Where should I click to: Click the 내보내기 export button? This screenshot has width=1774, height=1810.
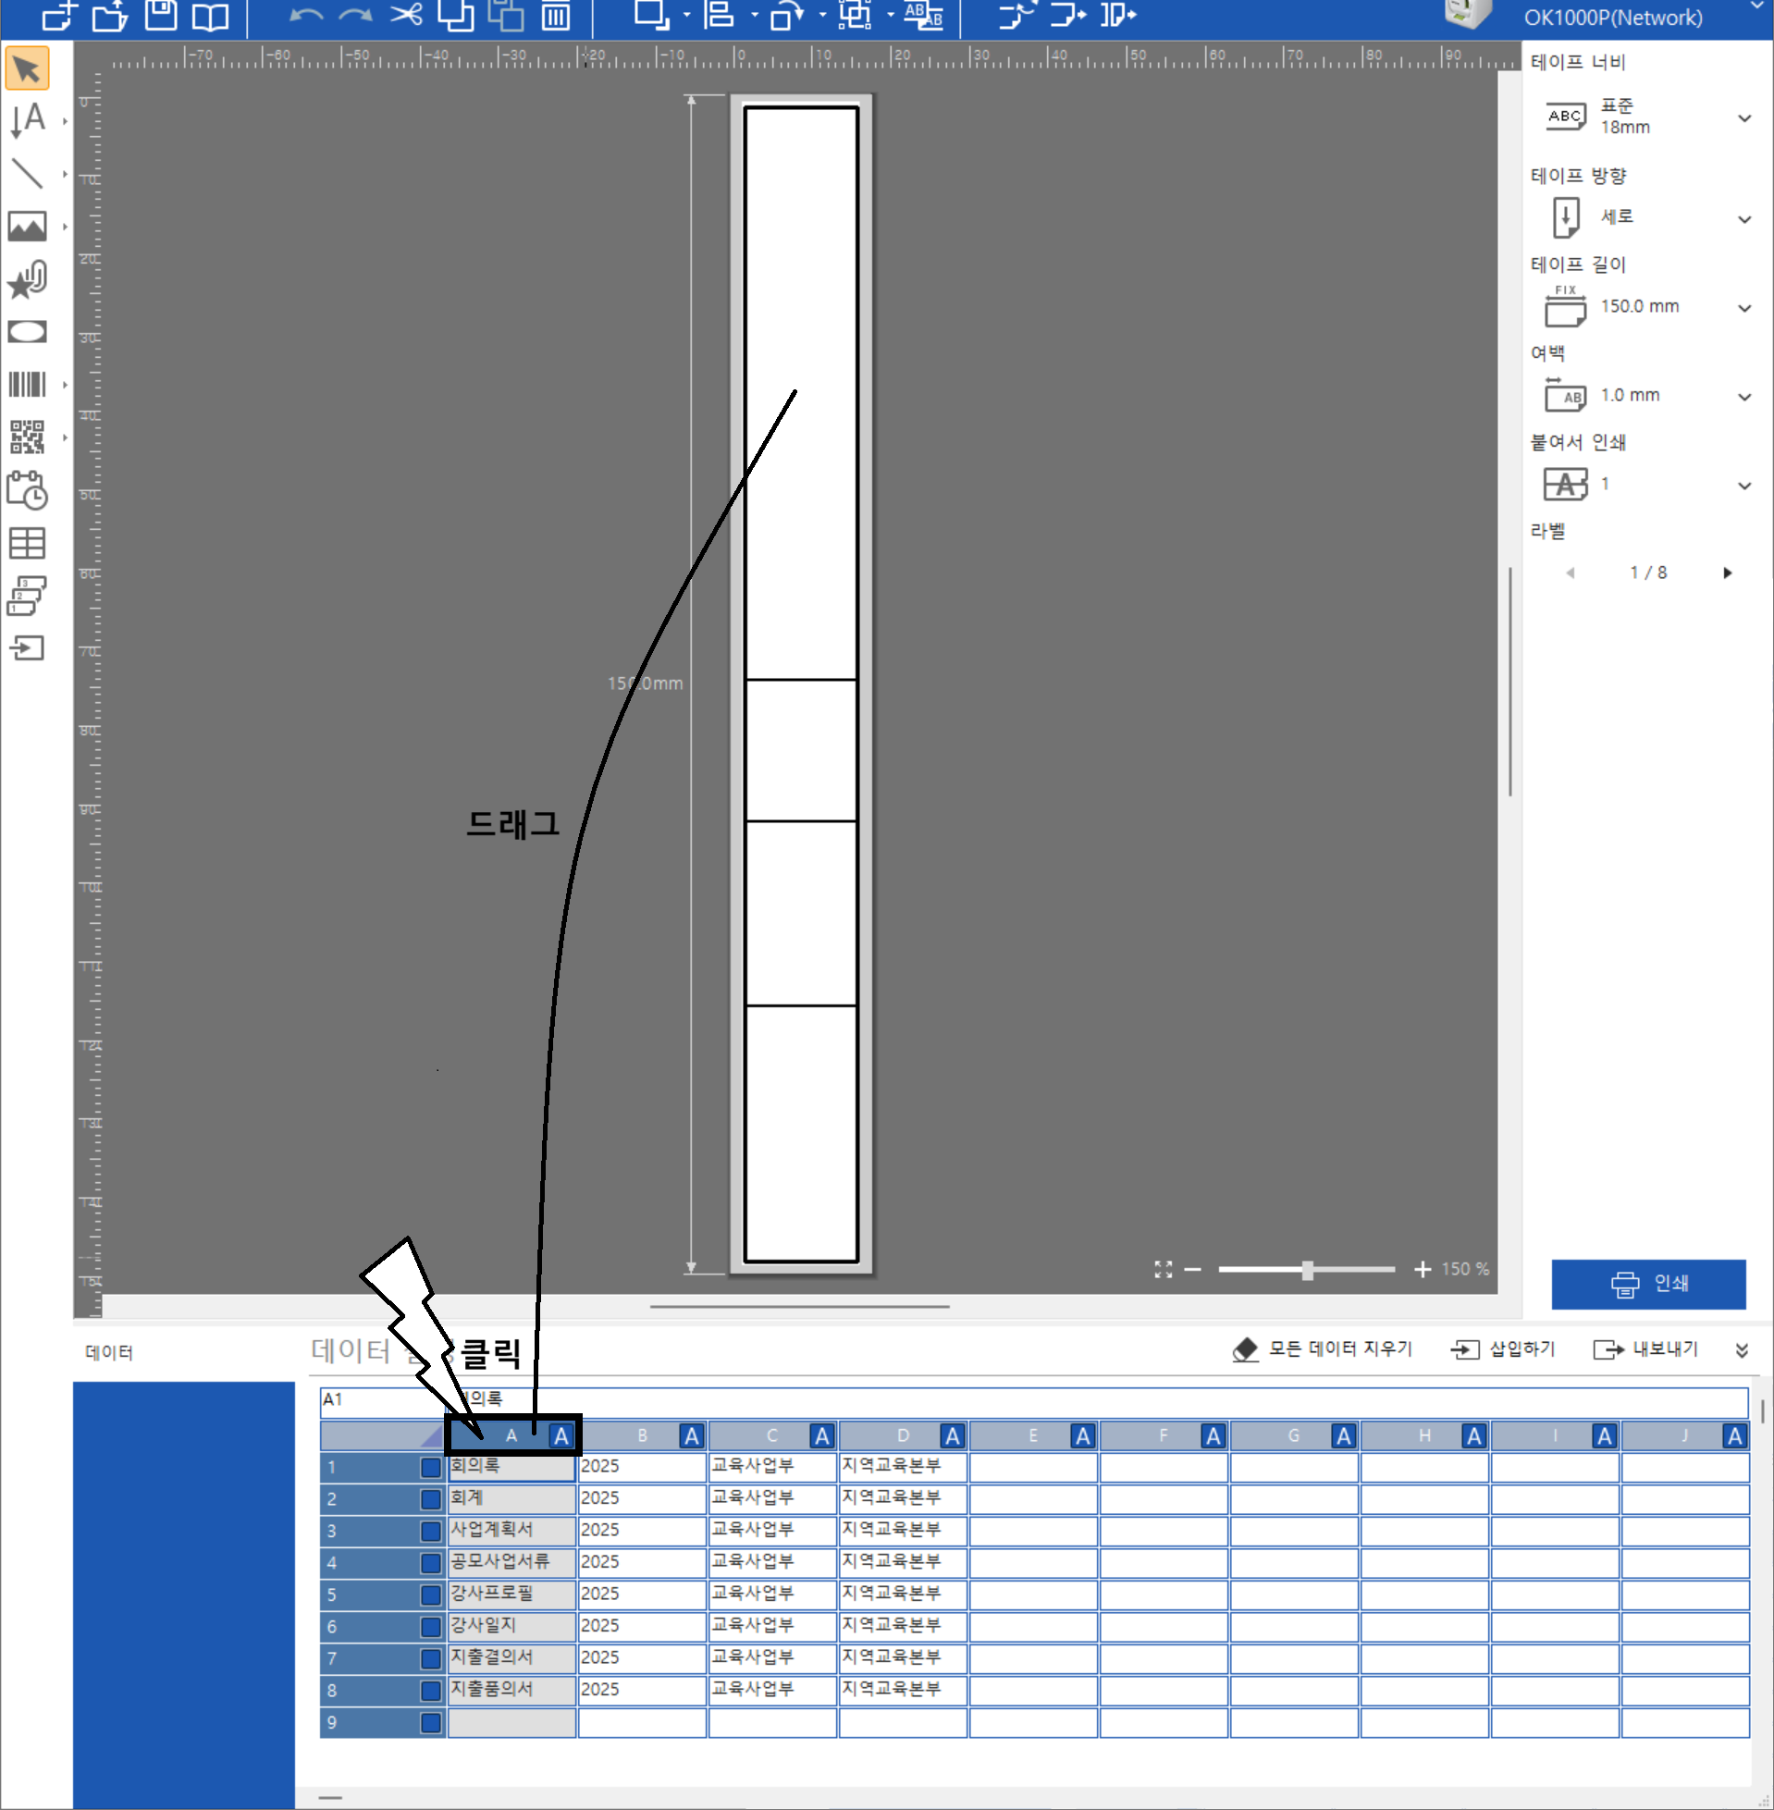[1646, 1348]
